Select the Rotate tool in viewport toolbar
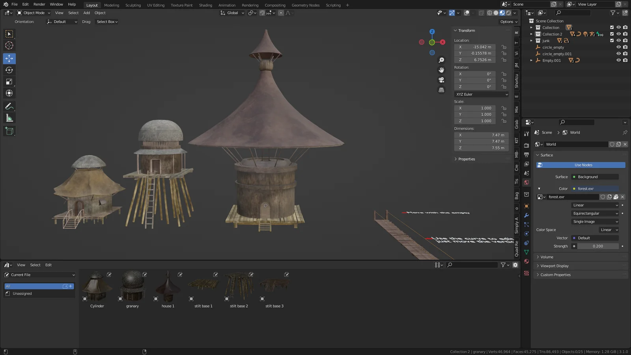This screenshot has width=631, height=355. 9,70
